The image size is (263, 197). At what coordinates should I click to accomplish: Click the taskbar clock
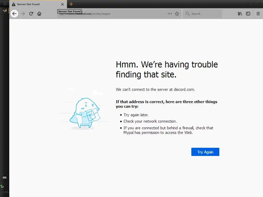[4, 192]
